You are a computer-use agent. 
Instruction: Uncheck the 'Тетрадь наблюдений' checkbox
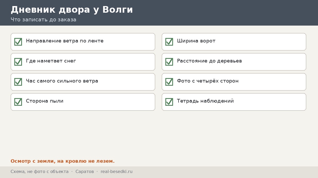[169, 102]
